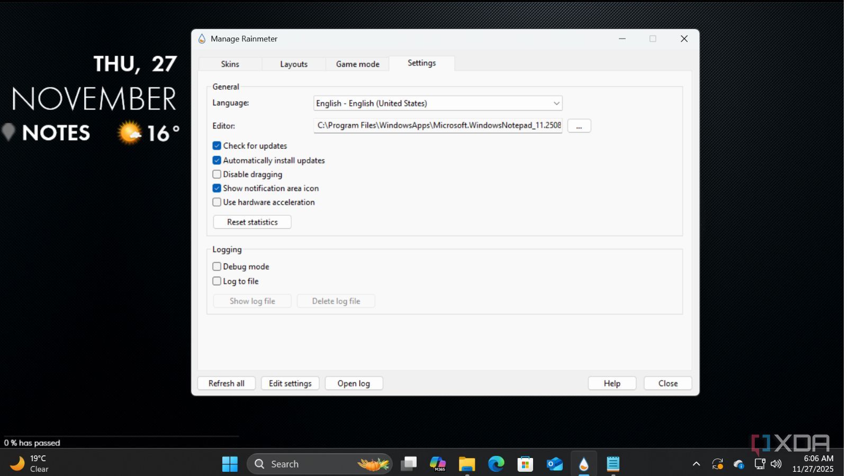Viewport: 847px width, 476px height.
Task: Show hidden system tray icons
Action: (696, 464)
